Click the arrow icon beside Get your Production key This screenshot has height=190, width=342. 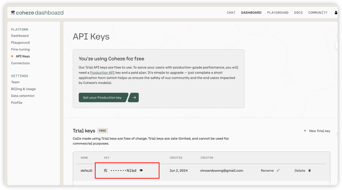click(134, 98)
